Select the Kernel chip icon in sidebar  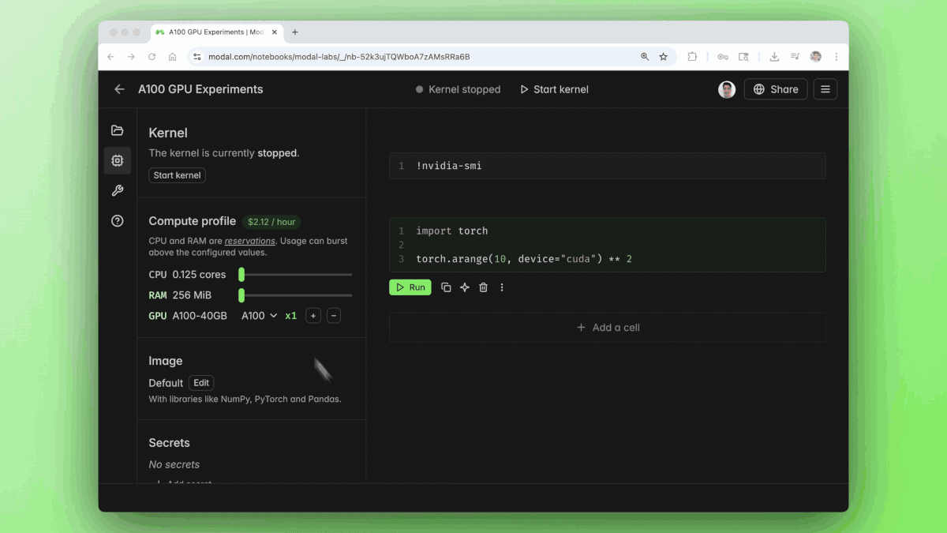118,160
